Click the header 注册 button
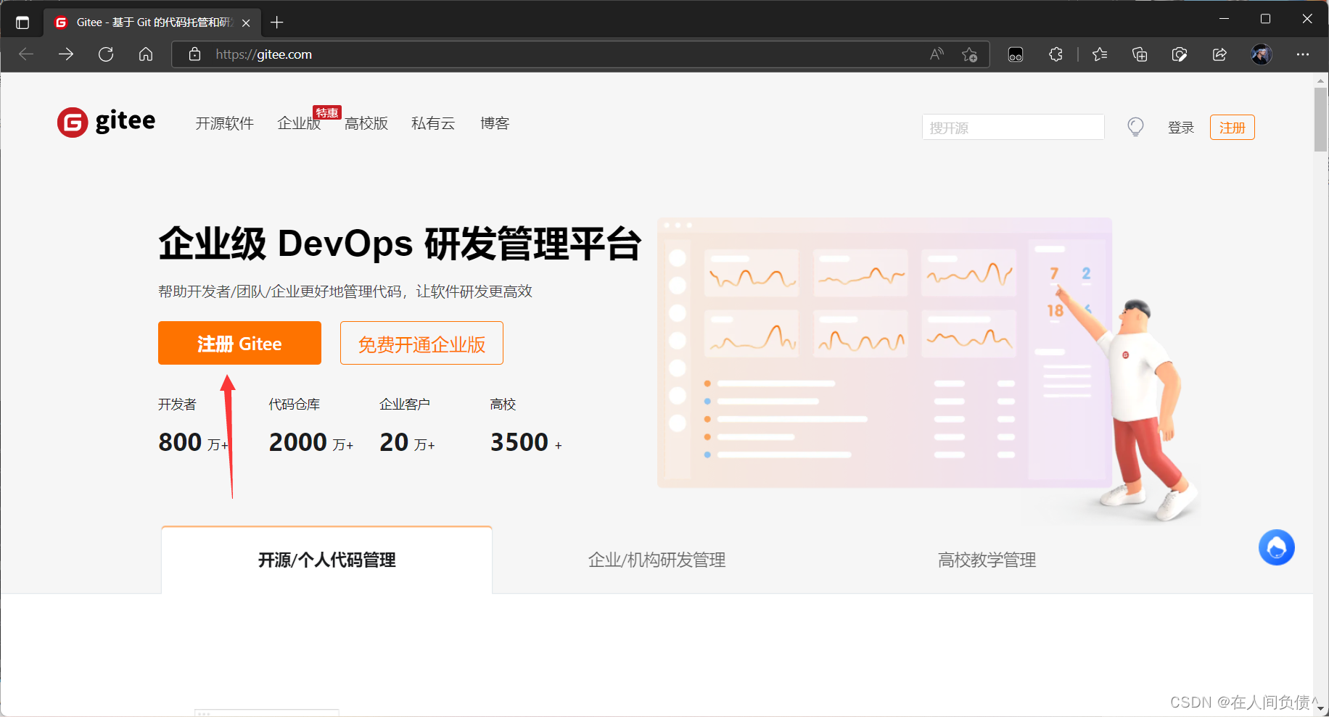The height and width of the screenshot is (717, 1329). point(1232,128)
